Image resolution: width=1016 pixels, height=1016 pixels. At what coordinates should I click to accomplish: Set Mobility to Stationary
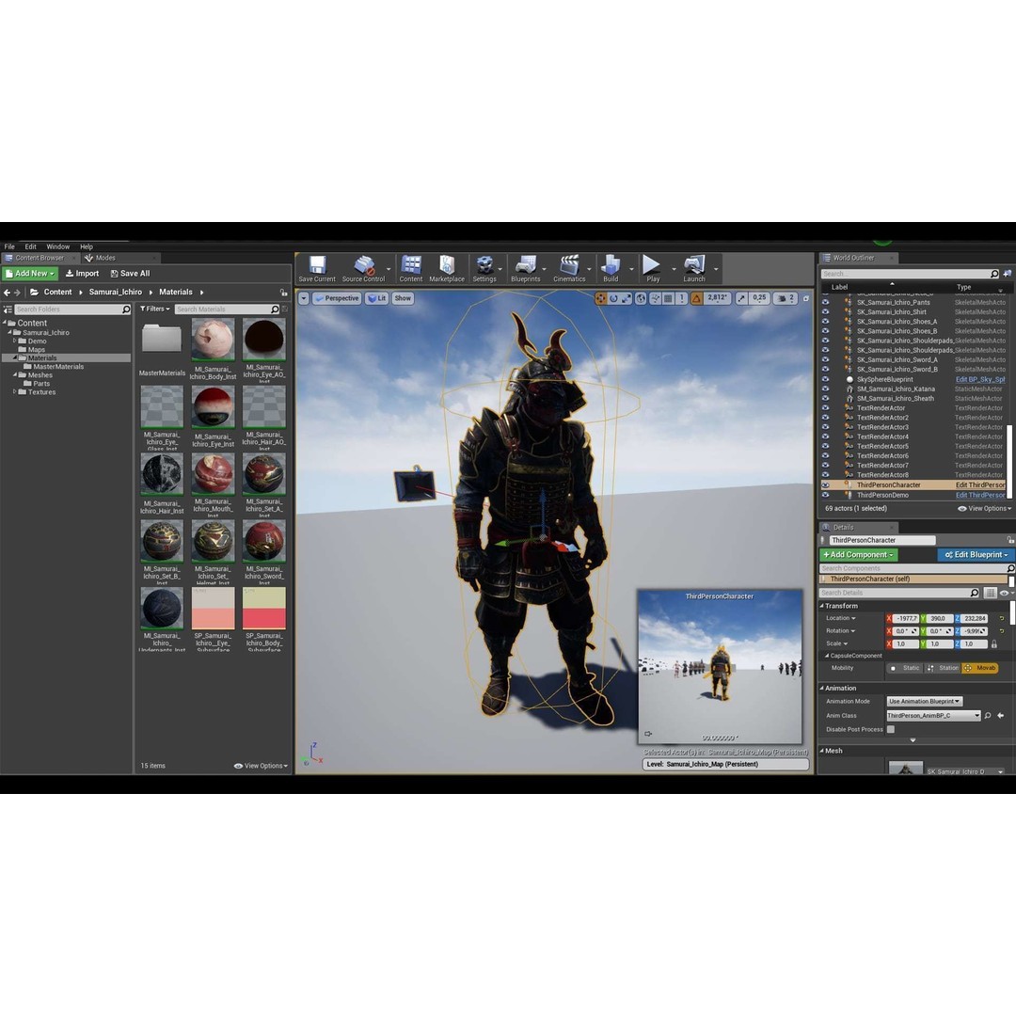(x=943, y=668)
